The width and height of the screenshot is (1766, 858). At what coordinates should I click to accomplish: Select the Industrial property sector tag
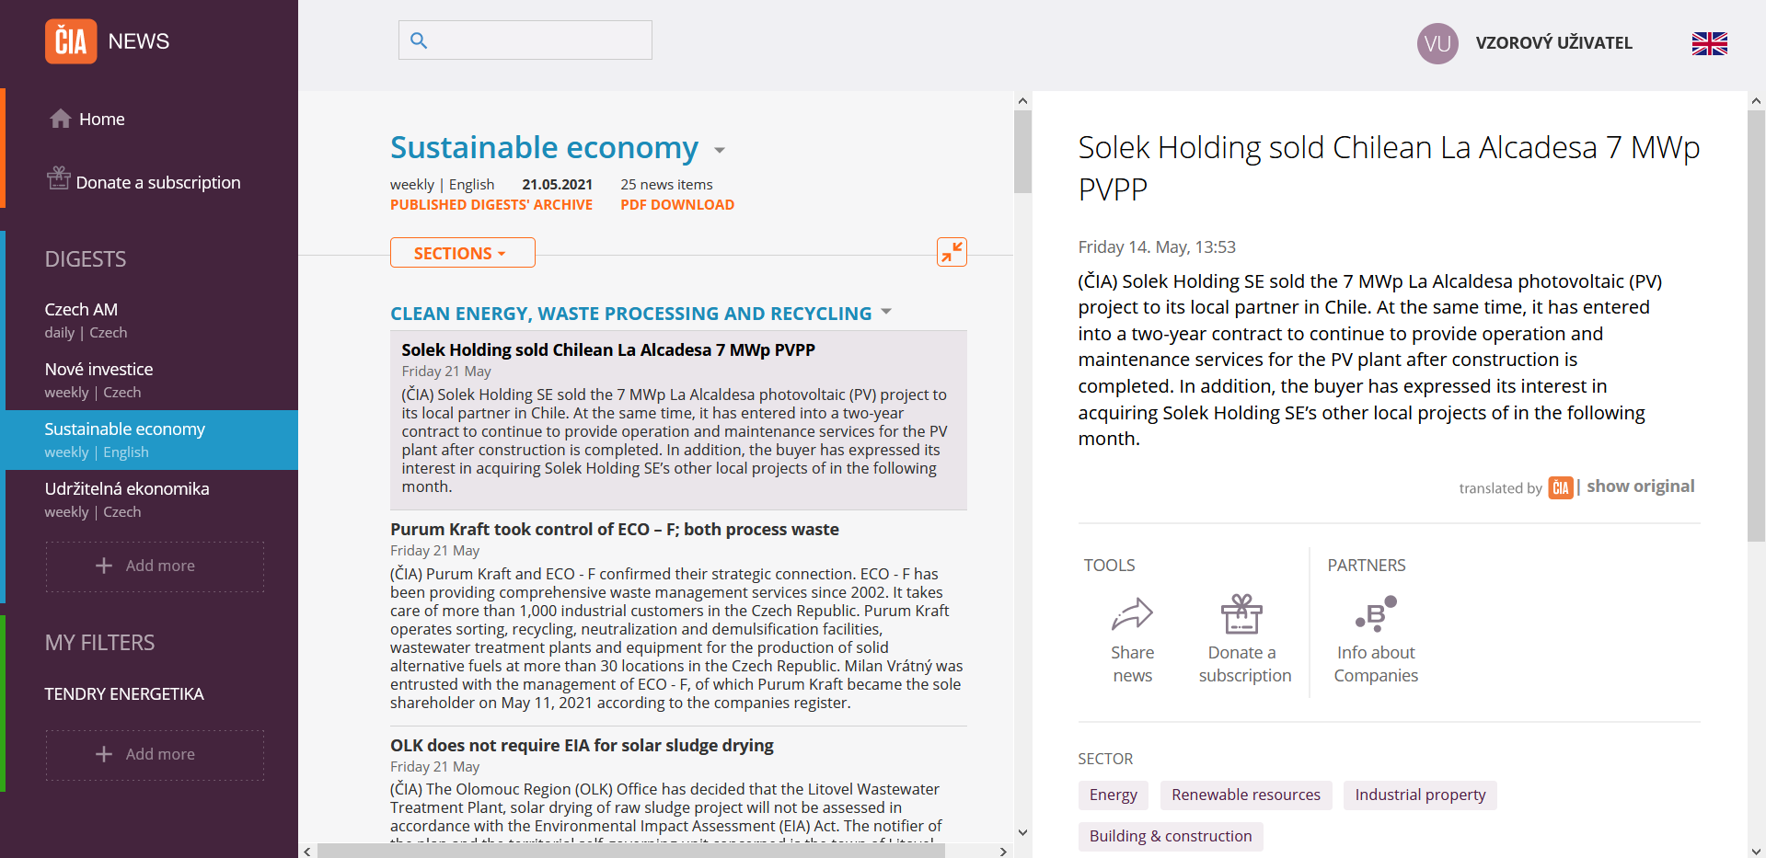coord(1420,795)
